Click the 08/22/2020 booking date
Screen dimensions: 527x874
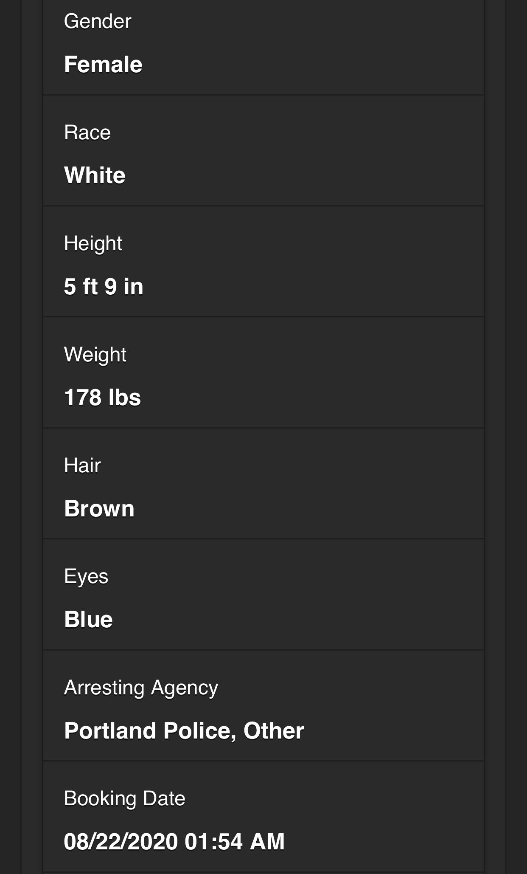click(x=121, y=842)
